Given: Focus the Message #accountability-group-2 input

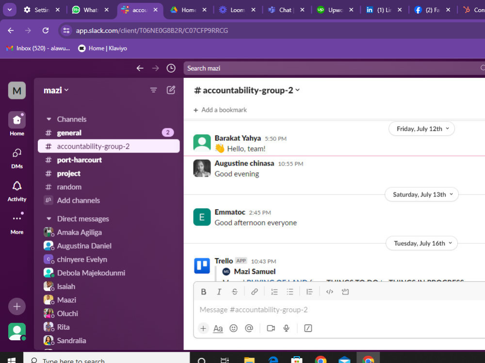Looking at the screenshot, I should (339, 310).
